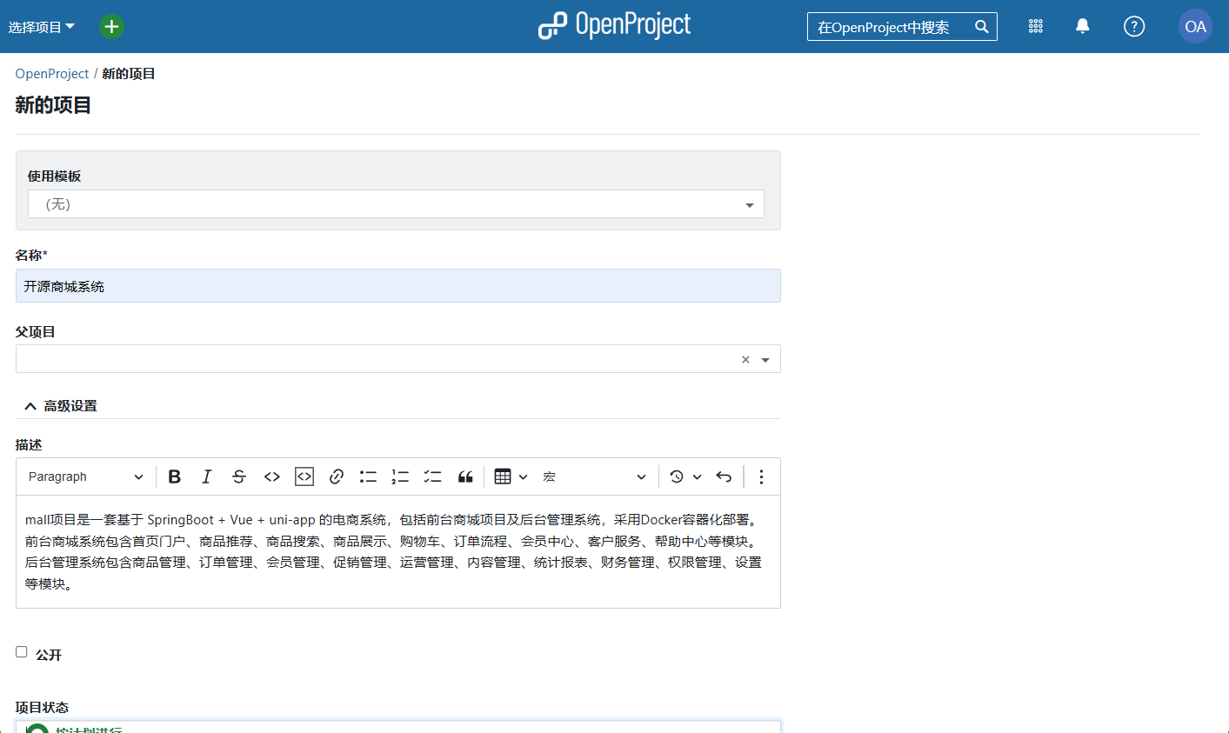Open the 宏 macro dropdown
The height and width of the screenshot is (733, 1229).
coord(595,476)
